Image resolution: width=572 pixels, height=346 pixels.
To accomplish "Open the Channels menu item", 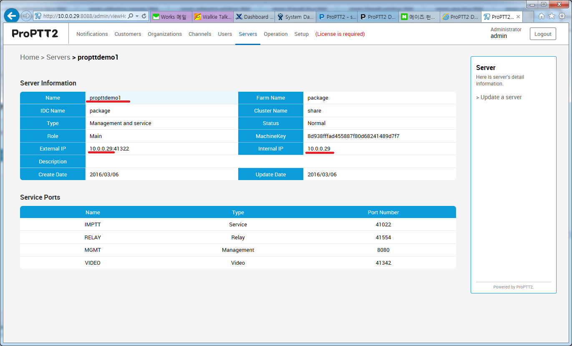I will 200,34.
